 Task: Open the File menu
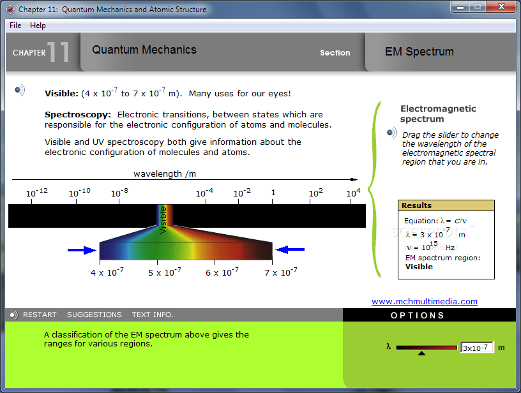tap(15, 26)
